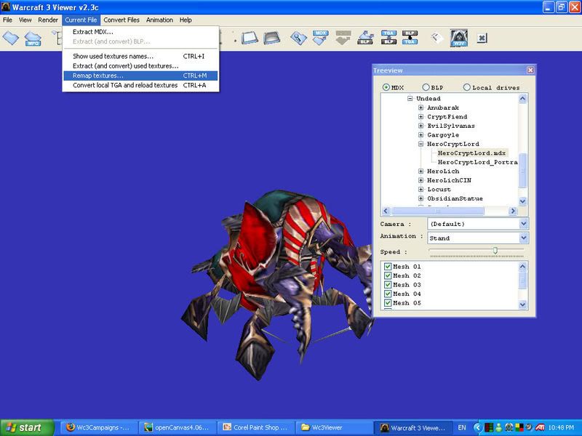This screenshot has height=436, width=582.
Task: Click the red-green meter tray icon
Action: (489, 427)
